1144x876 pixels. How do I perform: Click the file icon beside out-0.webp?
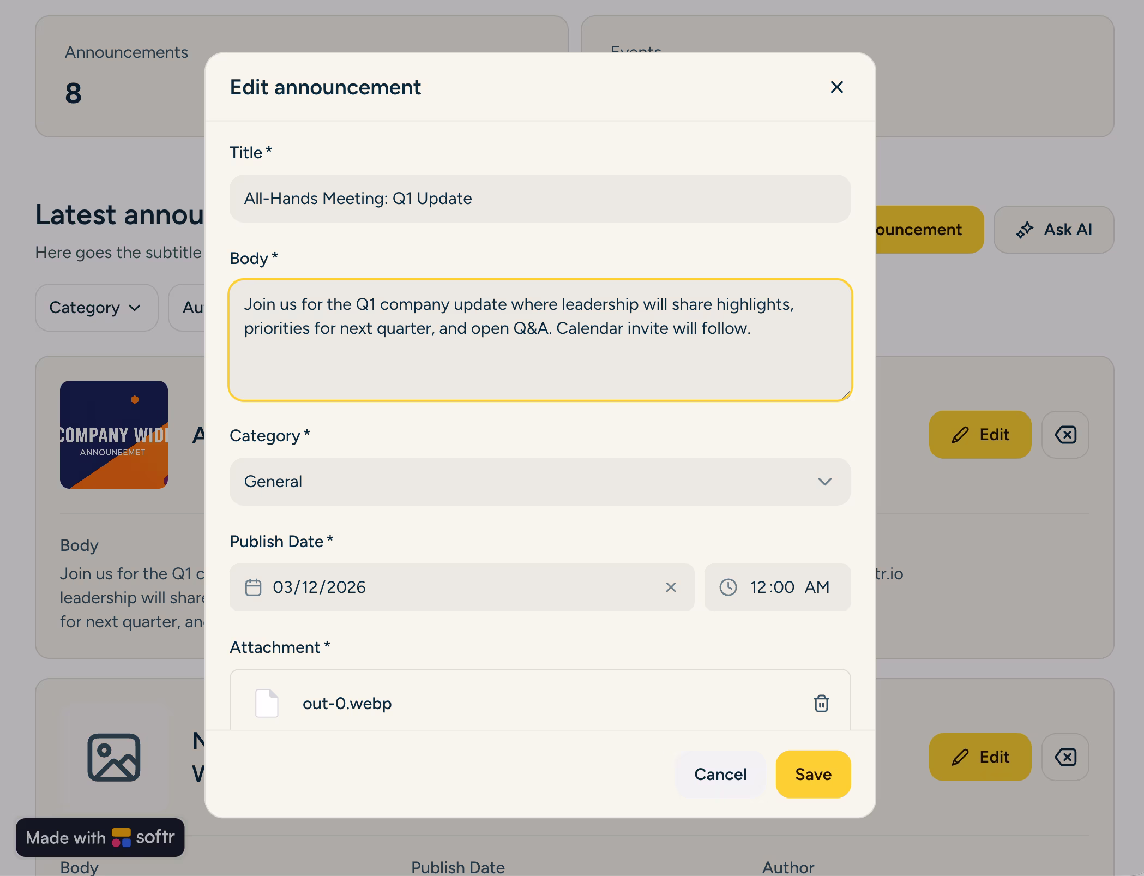click(x=267, y=704)
